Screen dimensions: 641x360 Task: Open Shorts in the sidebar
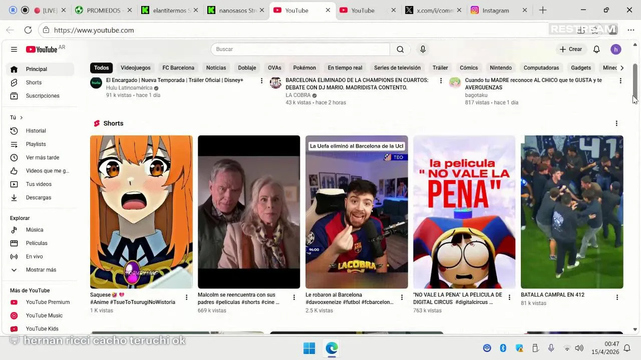pyautogui.click(x=40, y=82)
